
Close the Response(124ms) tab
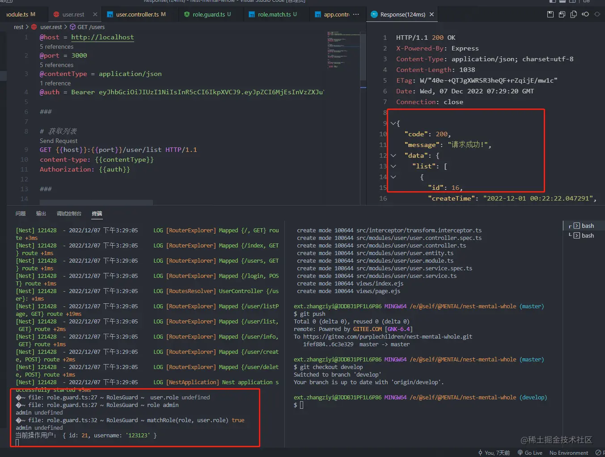click(x=432, y=14)
